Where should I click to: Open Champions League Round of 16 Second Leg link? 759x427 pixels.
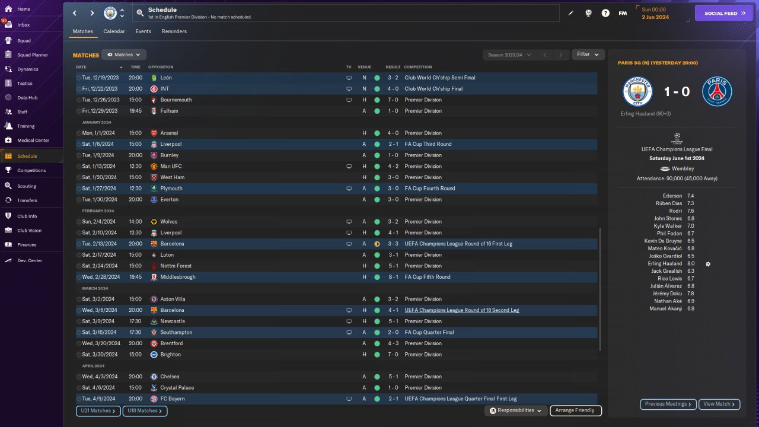[462, 310]
